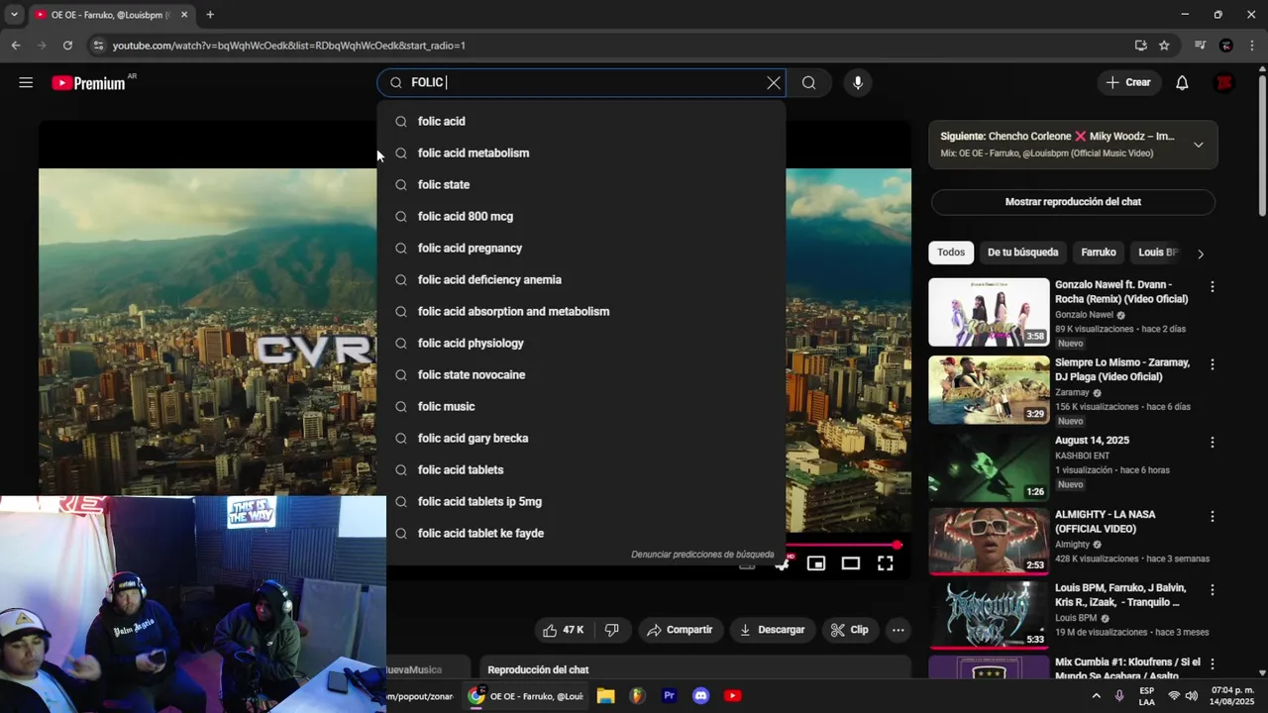Viewport: 1268px width, 713px height.
Task: Open 'Tranquilo' Louis BPM video title
Action: pos(1120,595)
